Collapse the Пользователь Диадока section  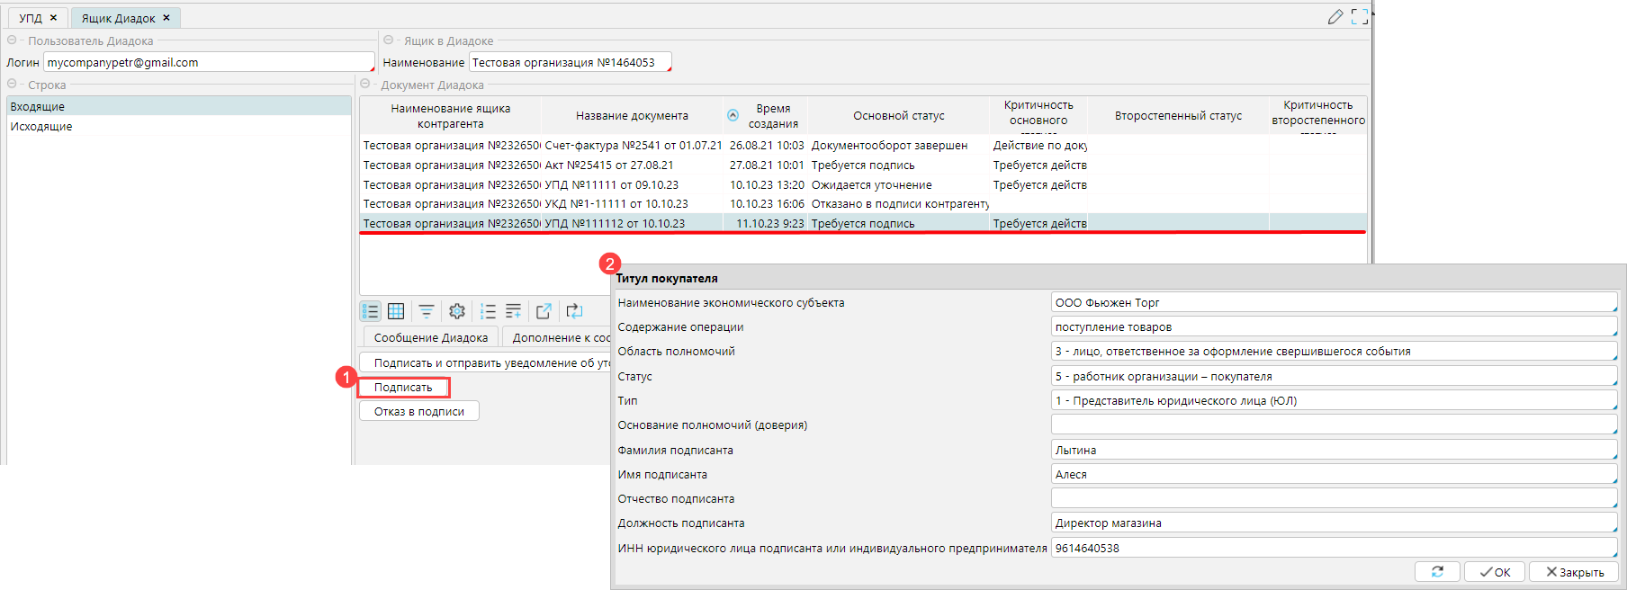(12, 40)
